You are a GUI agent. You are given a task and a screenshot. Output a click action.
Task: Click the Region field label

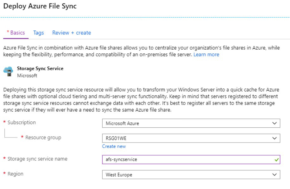tap(15, 174)
